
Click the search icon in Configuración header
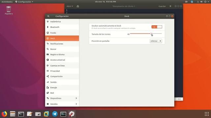48,16
